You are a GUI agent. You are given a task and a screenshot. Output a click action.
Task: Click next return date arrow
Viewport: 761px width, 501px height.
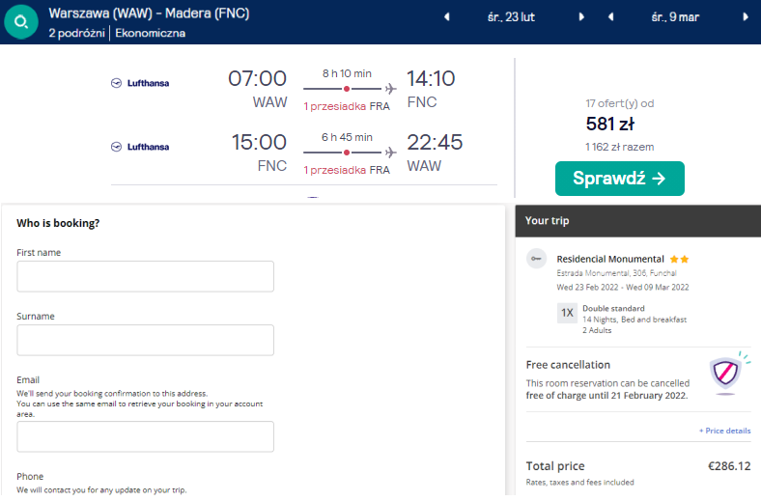[746, 16]
